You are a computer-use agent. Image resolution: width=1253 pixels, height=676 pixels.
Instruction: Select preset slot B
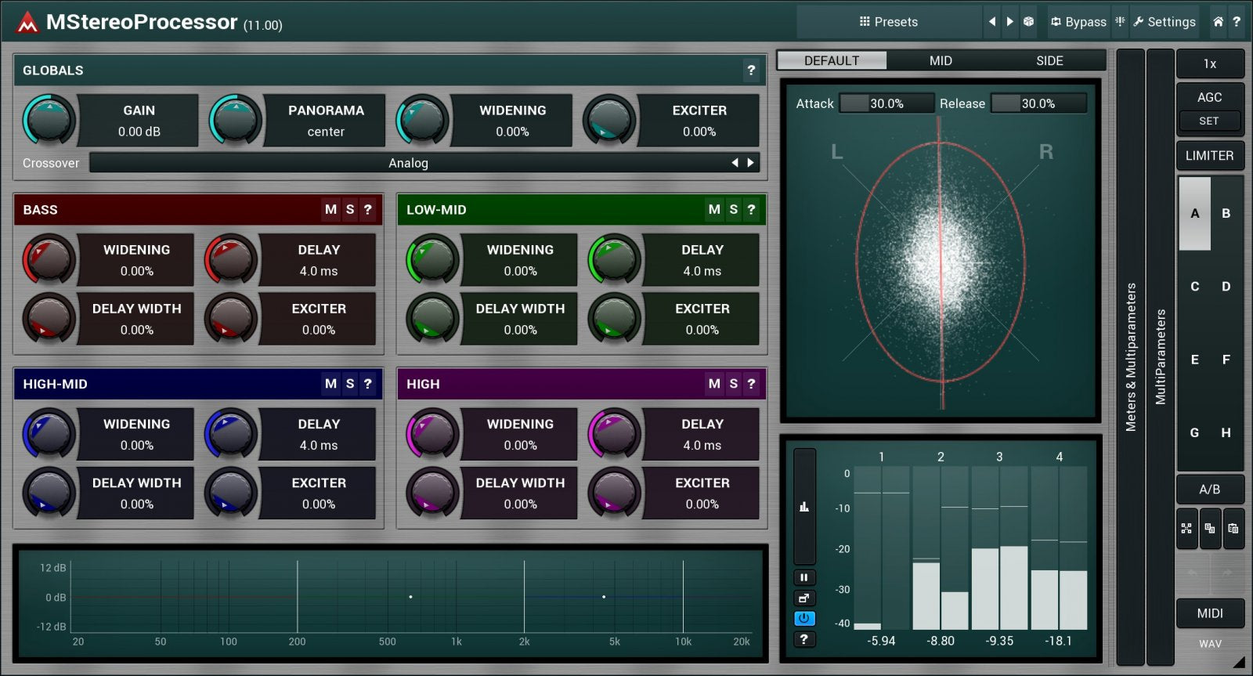click(x=1226, y=213)
